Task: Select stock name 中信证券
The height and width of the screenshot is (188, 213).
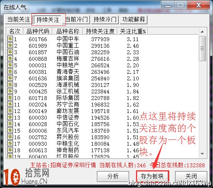Action: pyautogui.click(x=68, y=118)
